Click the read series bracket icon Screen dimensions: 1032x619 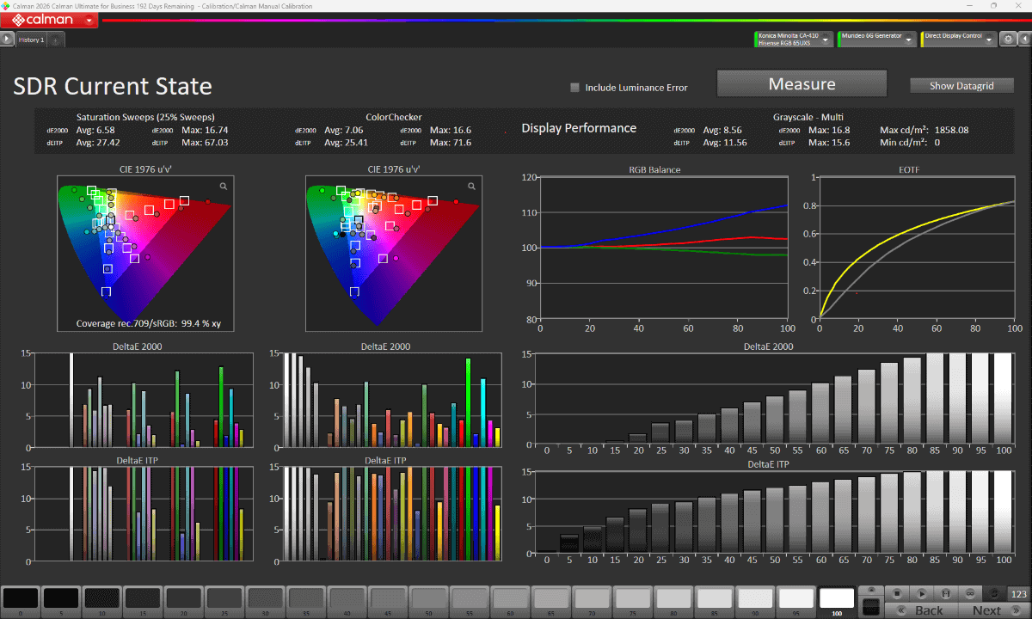[946, 593]
